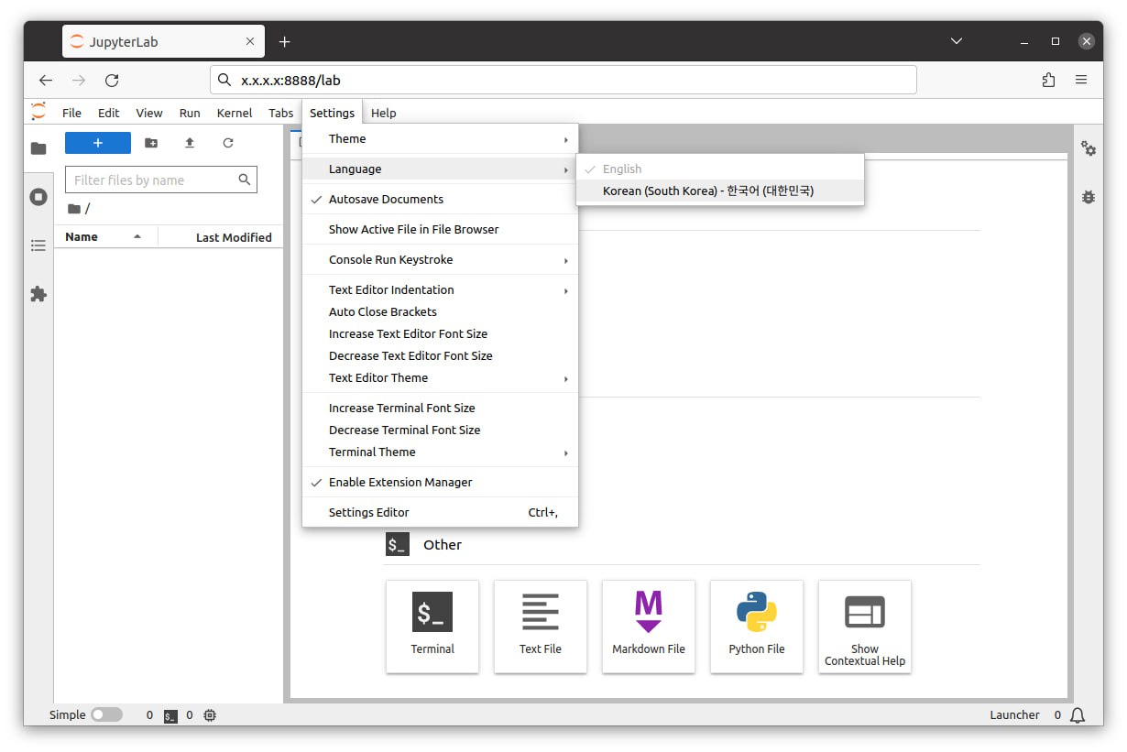Toggle Simple interface mode switch
This screenshot has width=1127, height=752.
pos(106,715)
